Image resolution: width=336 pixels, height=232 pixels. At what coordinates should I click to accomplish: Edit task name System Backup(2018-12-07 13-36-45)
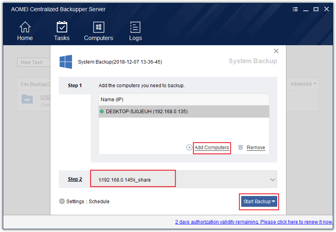pyautogui.click(x=120, y=62)
